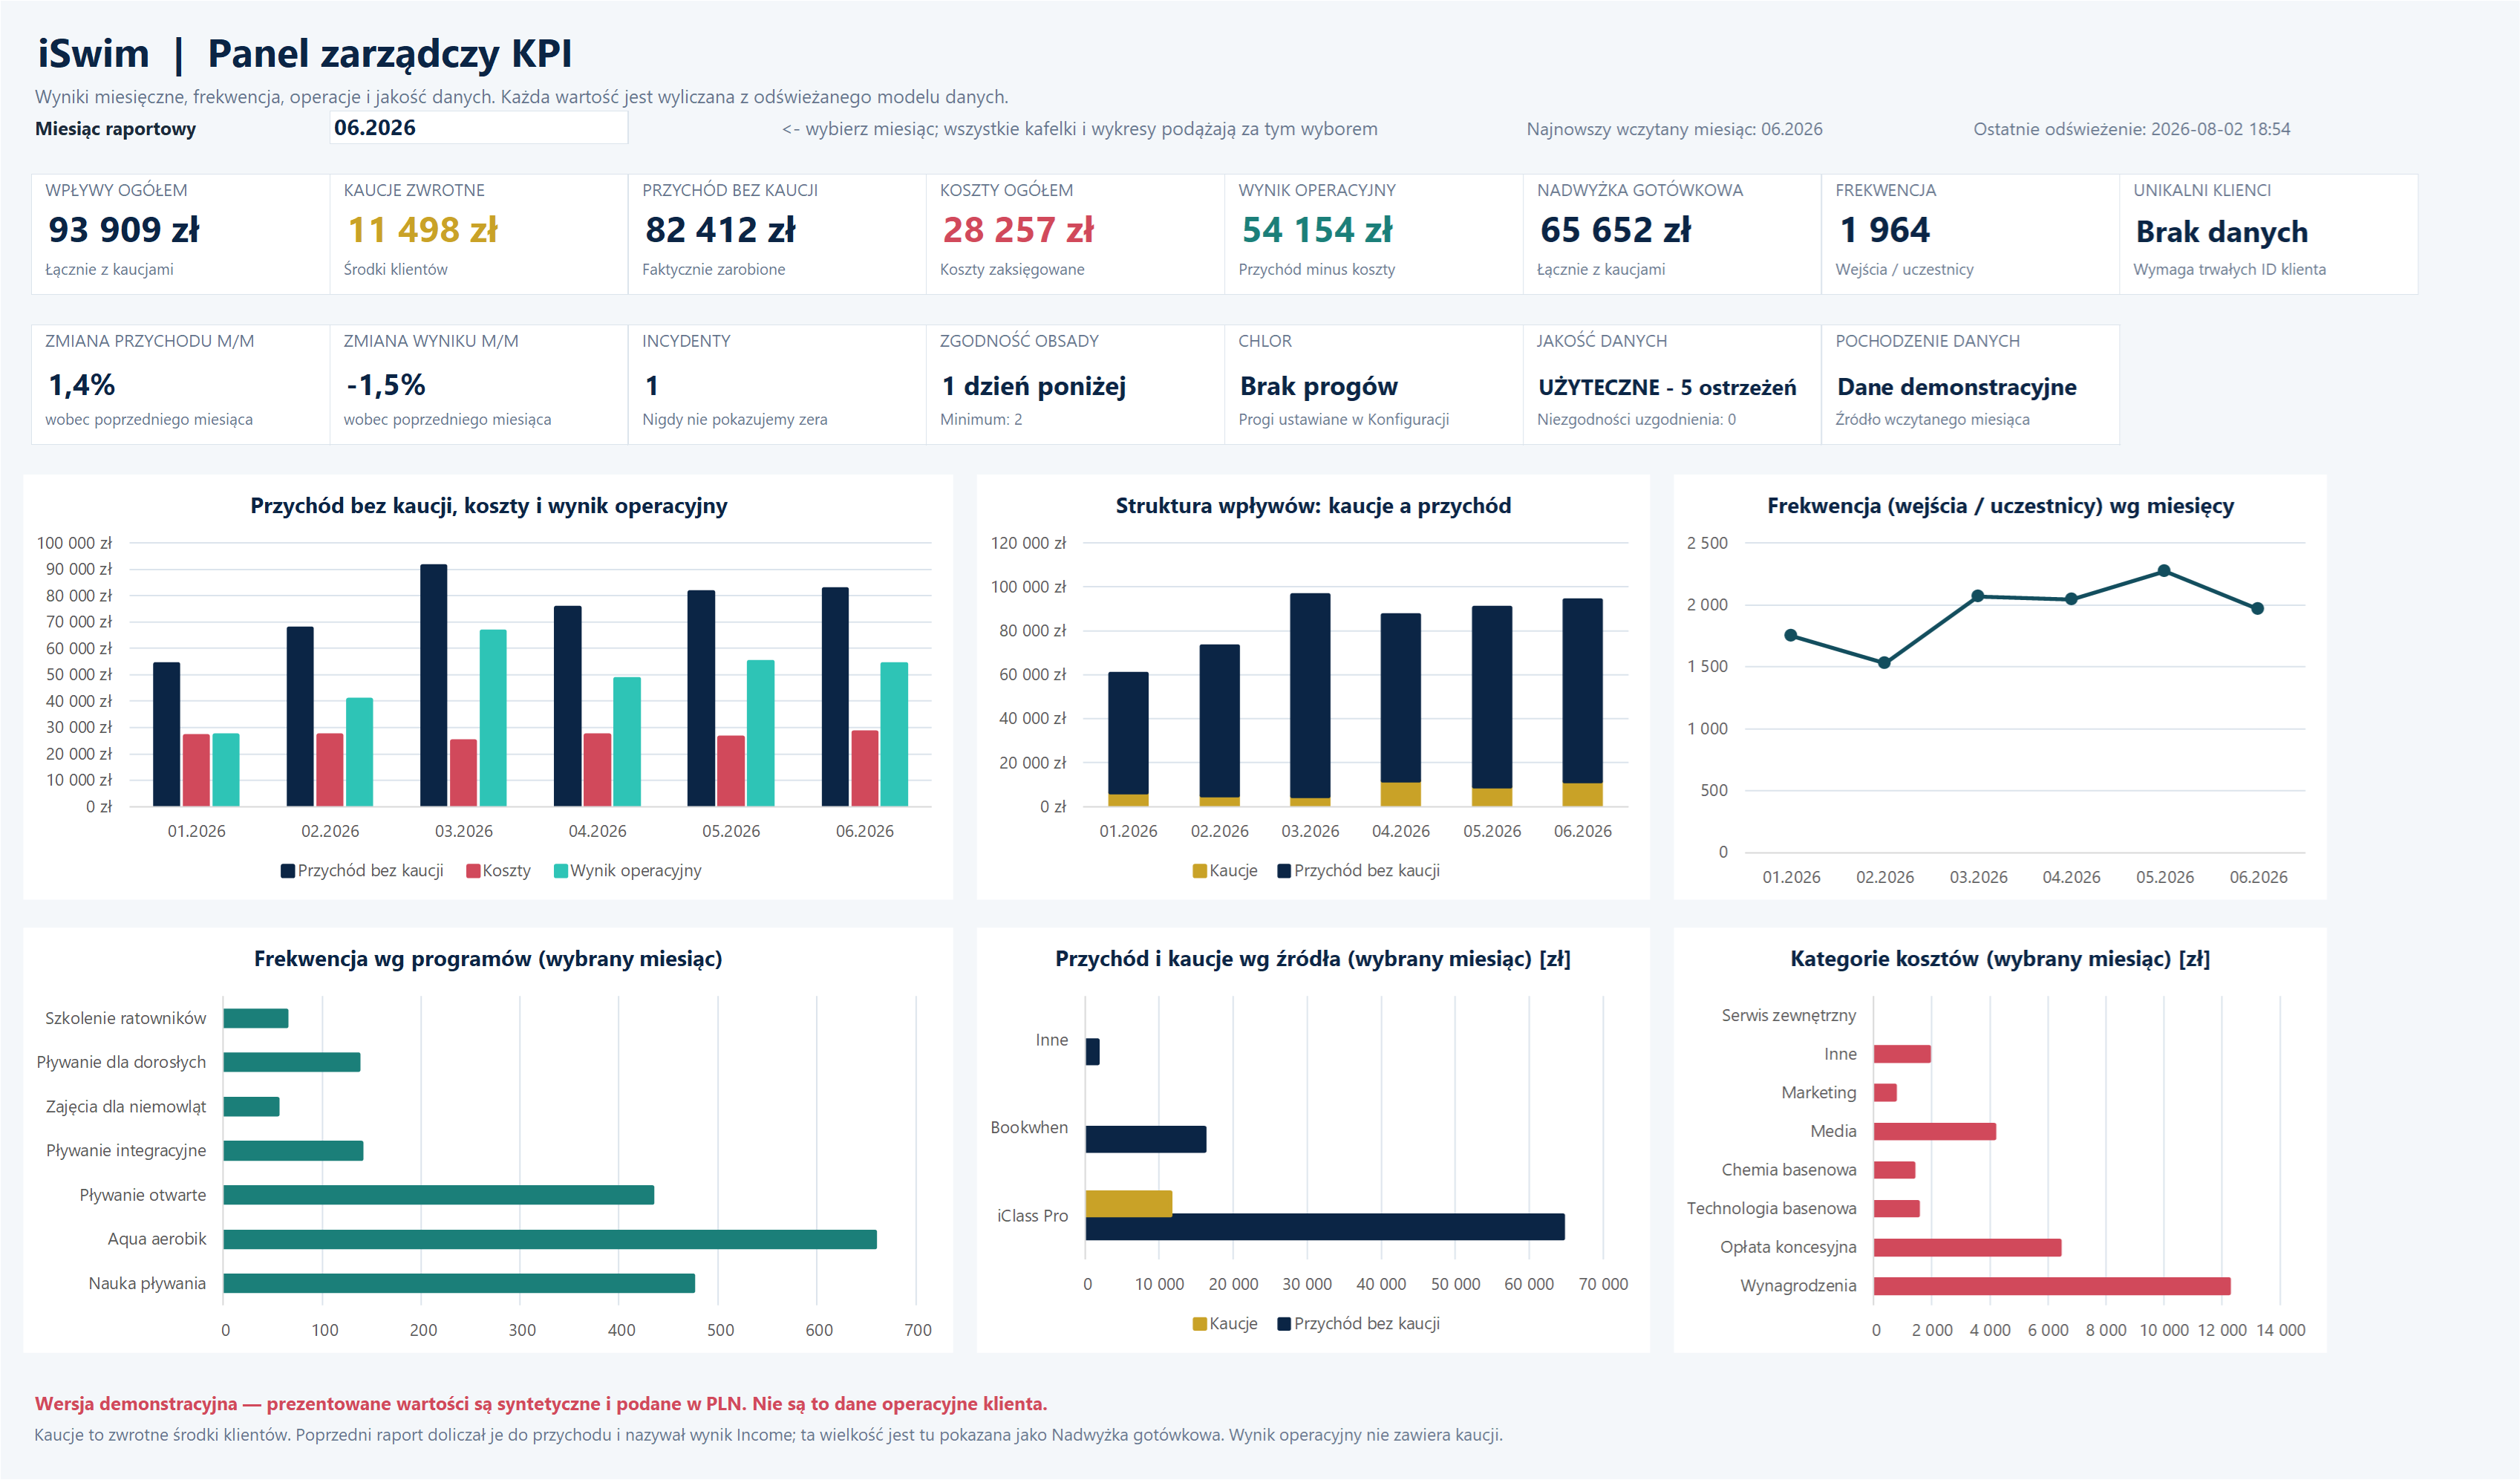The width and height of the screenshot is (2520, 1480).
Task: Select the "Ostatnie odświeżenie: 2026-08-02 18:54" timestamp
Action: coord(2131,129)
